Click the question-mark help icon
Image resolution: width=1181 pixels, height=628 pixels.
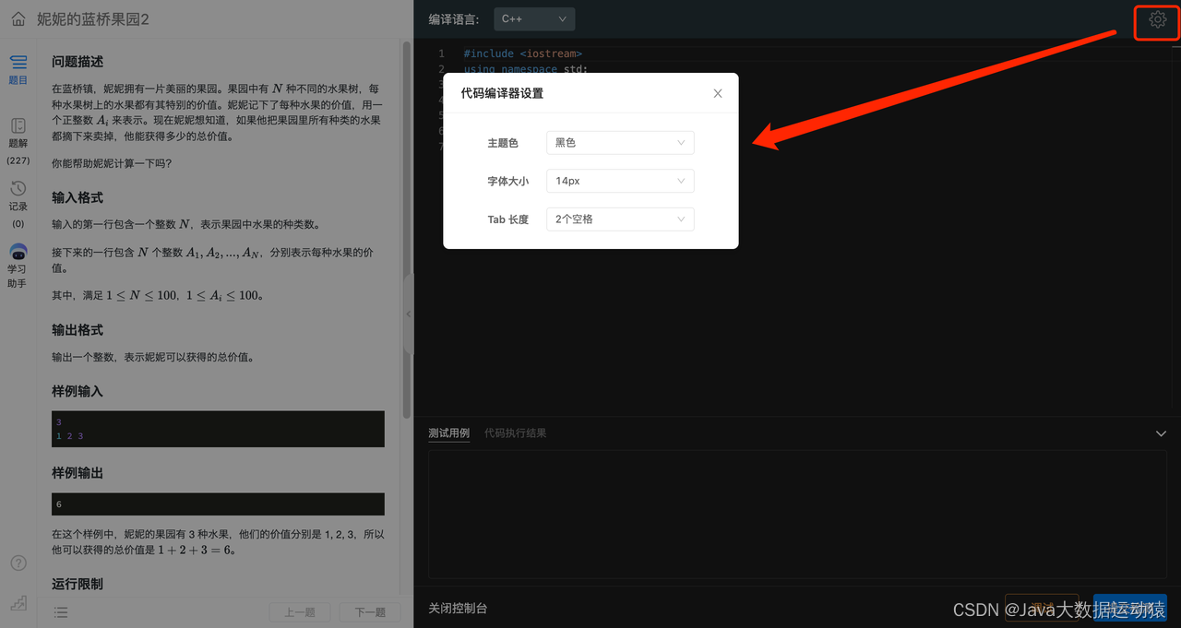coord(18,563)
